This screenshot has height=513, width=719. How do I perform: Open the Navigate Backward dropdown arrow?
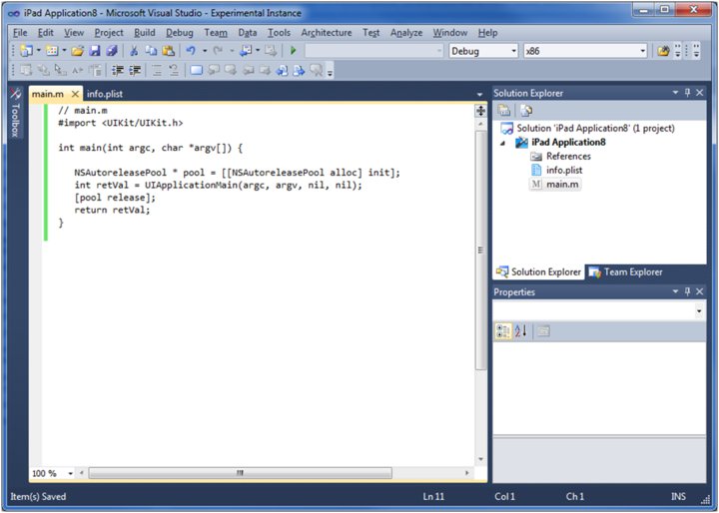pos(258,51)
